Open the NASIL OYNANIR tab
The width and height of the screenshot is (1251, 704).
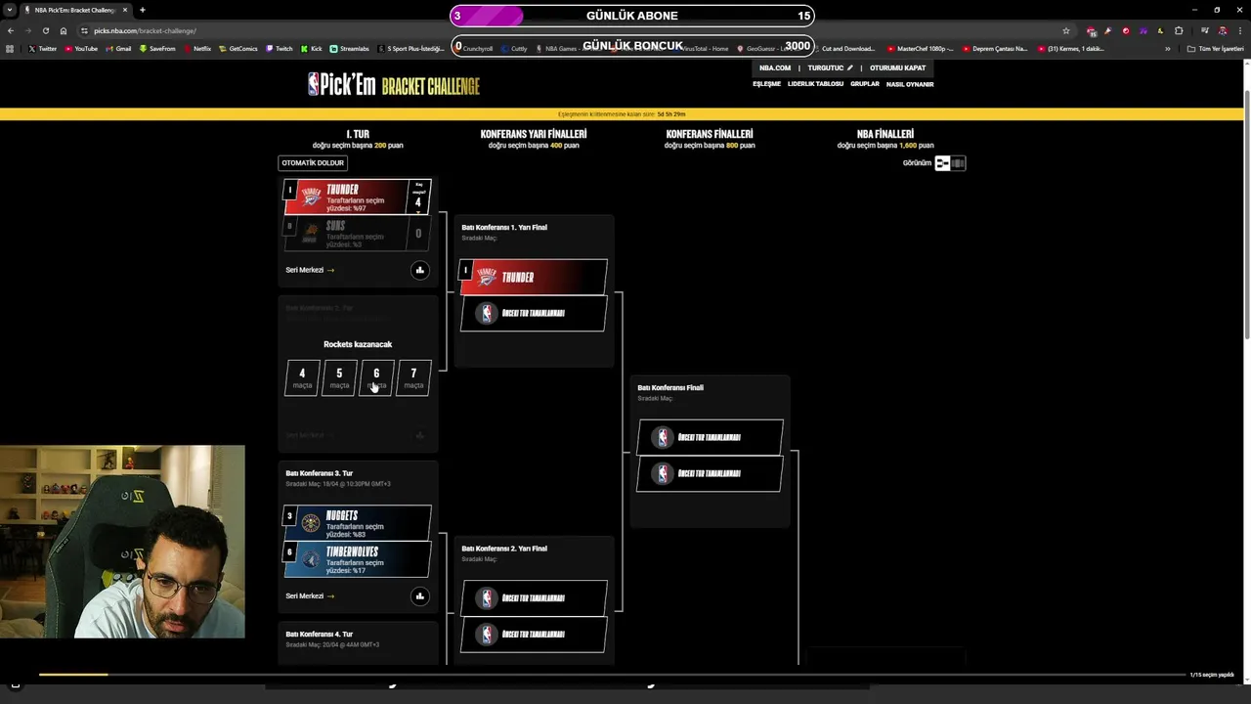point(910,84)
